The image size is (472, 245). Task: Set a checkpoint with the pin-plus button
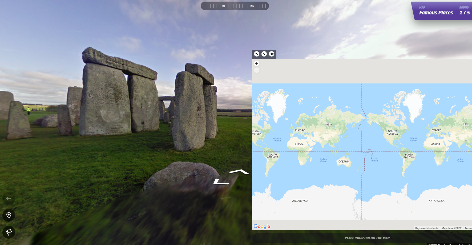[9, 215]
